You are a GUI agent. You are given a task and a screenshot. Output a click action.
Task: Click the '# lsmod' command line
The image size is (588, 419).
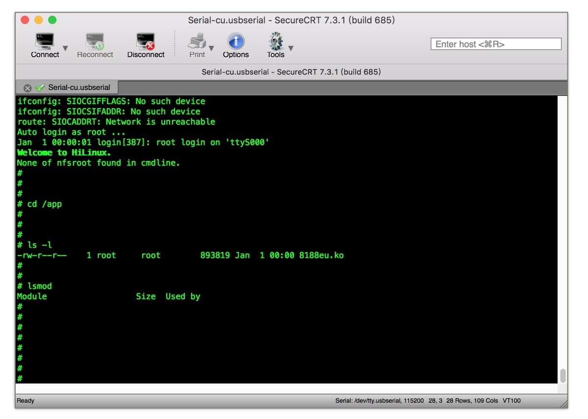point(34,286)
